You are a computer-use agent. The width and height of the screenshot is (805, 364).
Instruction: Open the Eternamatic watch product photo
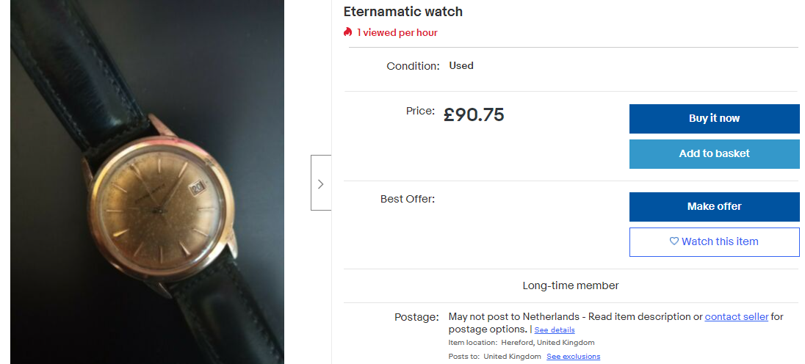(x=147, y=182)
